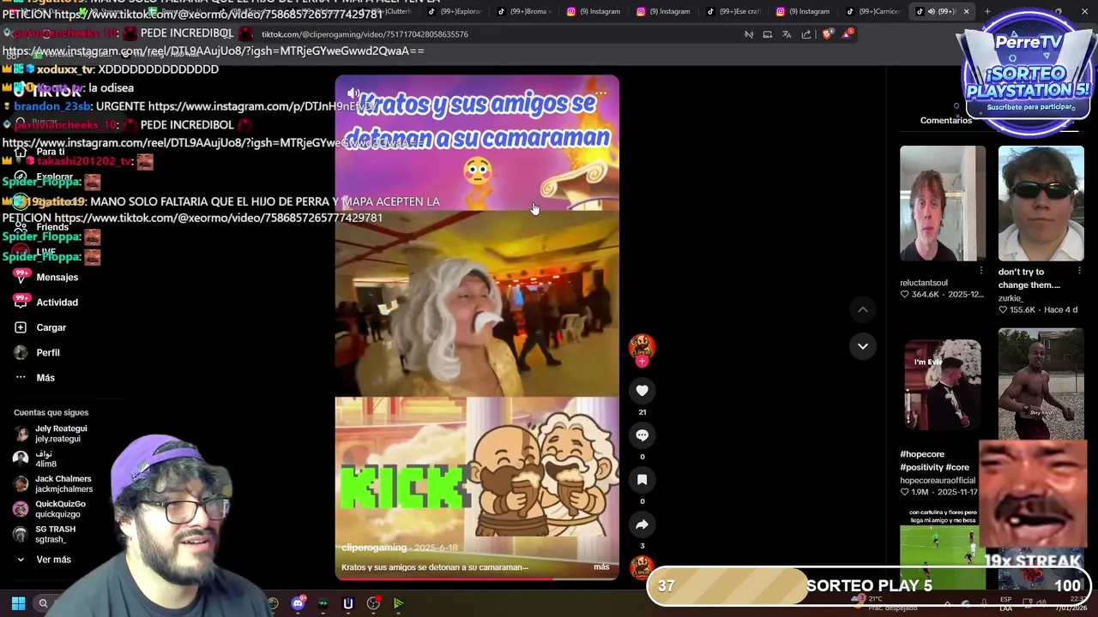Click the 'Kratos y sus amigos' video caption

pos(434,566)
